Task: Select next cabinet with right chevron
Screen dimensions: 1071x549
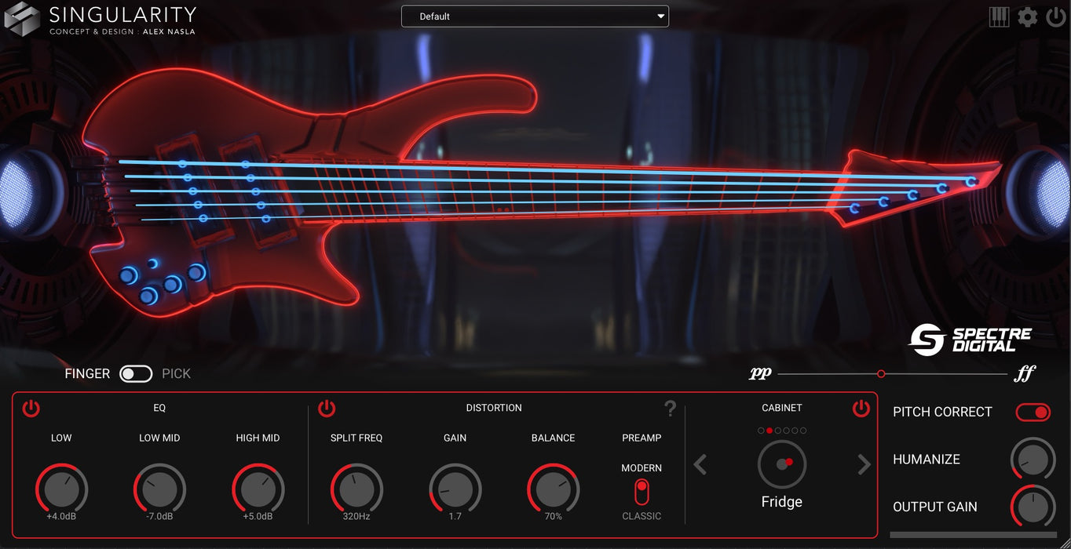Action: (864, 464)
